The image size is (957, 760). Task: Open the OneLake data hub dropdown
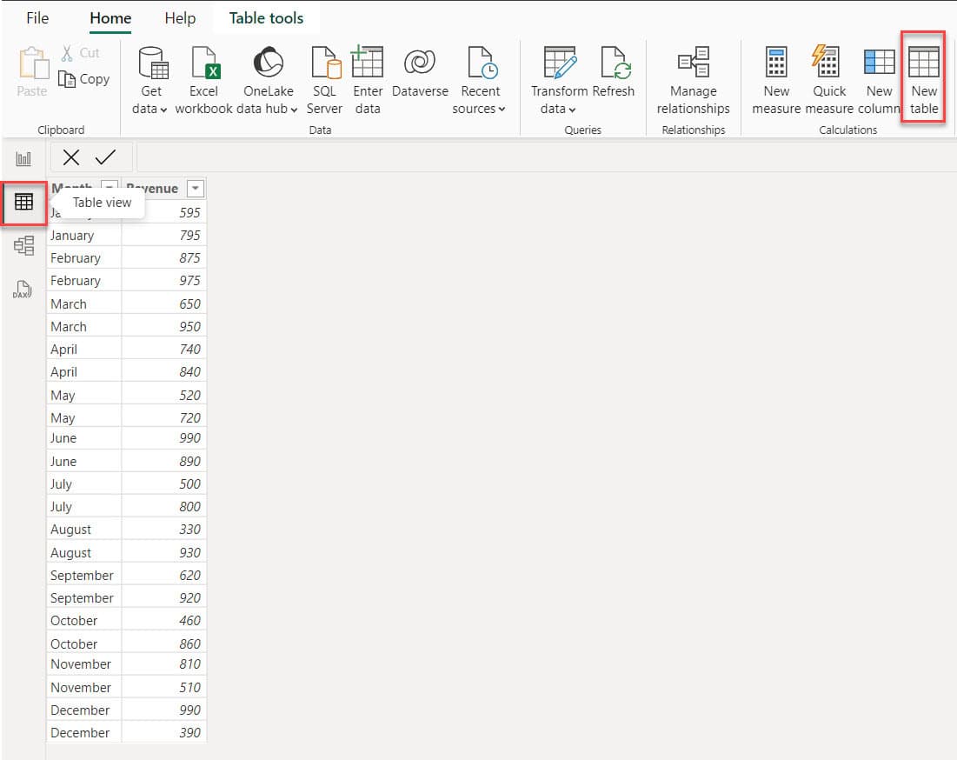(x=268, y=81)
